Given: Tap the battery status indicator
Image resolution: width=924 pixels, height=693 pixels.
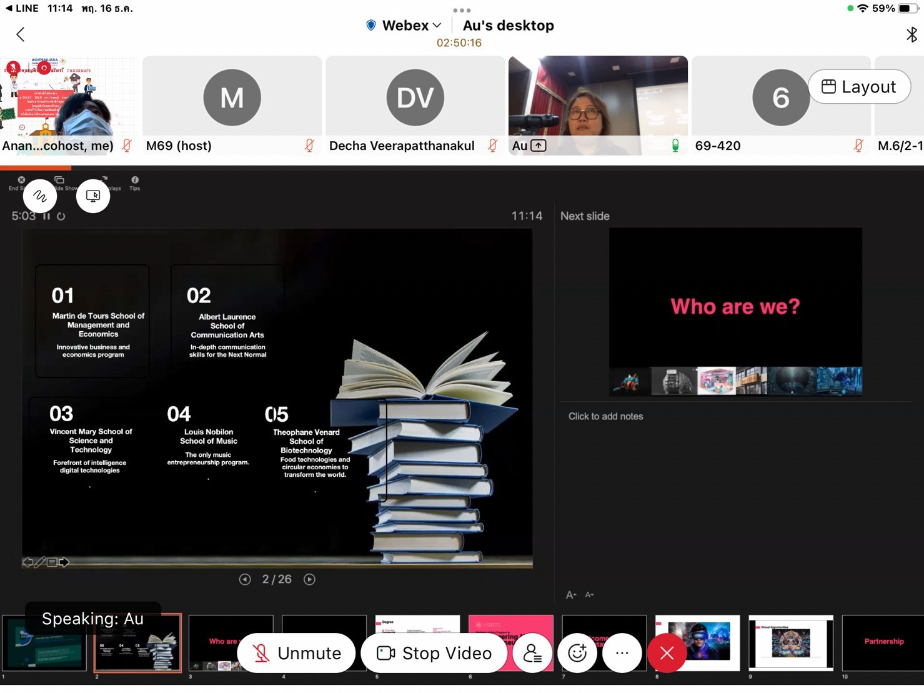Looking at the screenshot, I should tap(907, 8).
